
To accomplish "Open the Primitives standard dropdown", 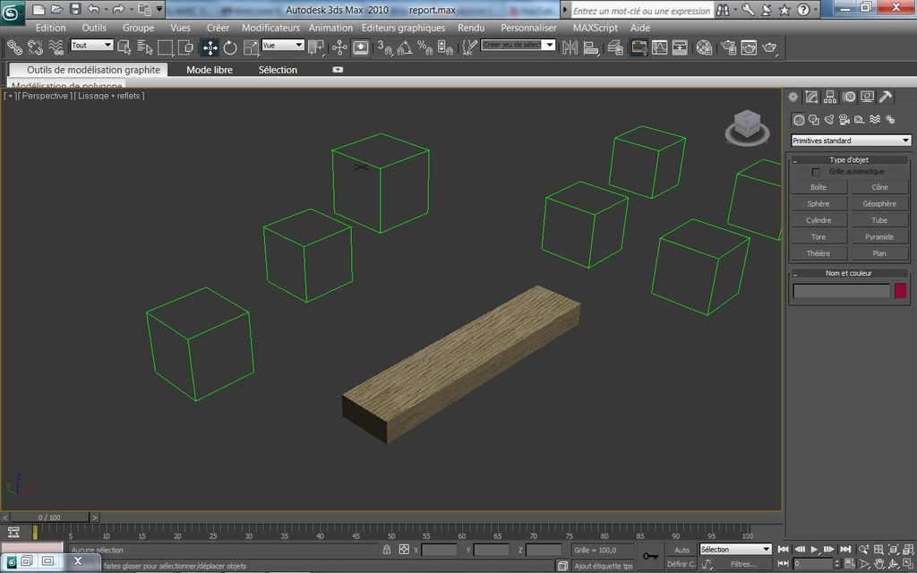I will click(851, 141).
